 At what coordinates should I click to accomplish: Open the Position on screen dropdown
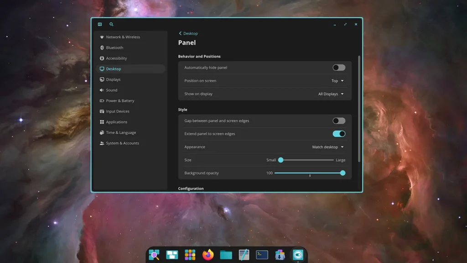click(337, 81)
